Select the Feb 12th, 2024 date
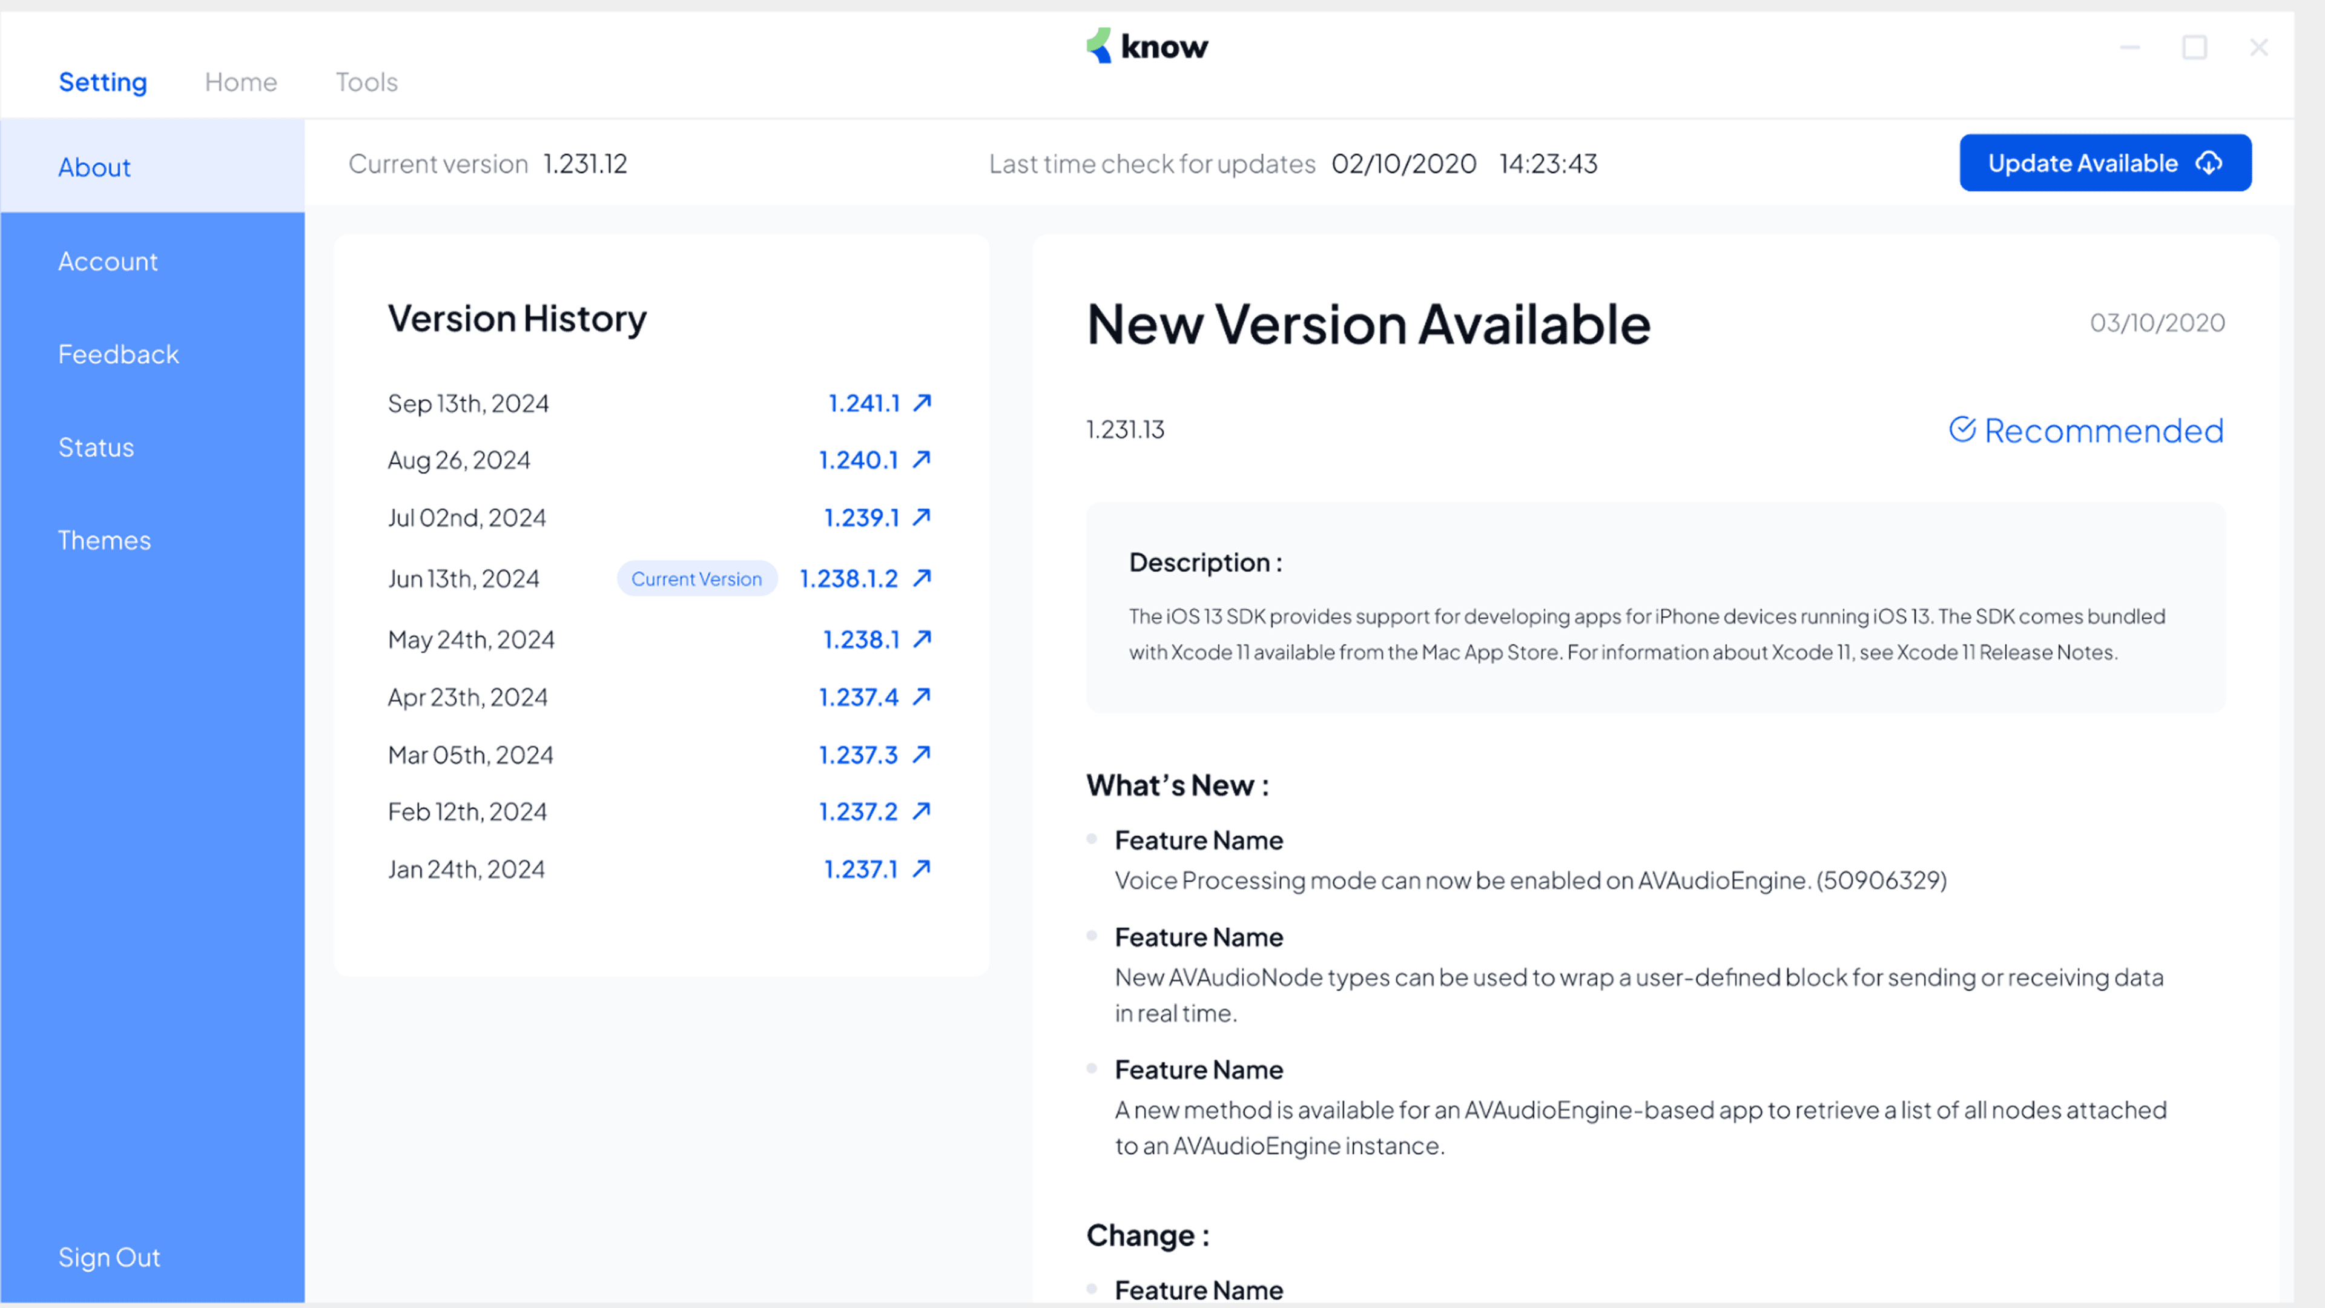Viewport: 2325px width, 1308px height. pos(467,813)
